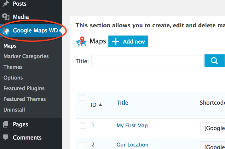Click the Media icon in sidebar

tap(6, 17)
